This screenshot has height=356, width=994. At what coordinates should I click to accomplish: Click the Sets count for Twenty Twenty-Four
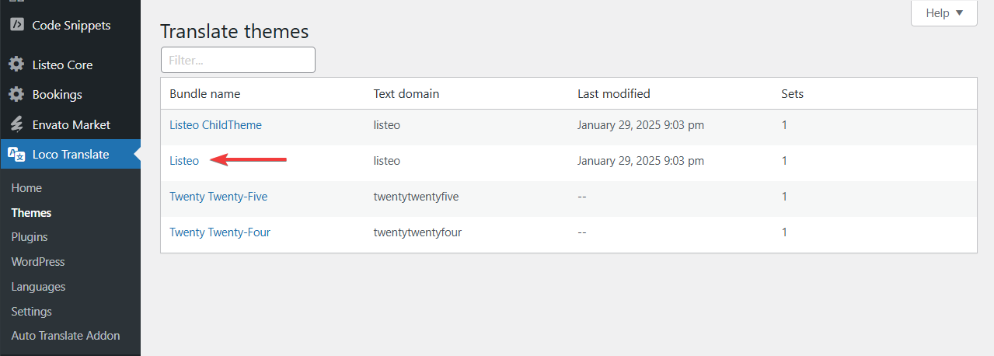point(784,232)
